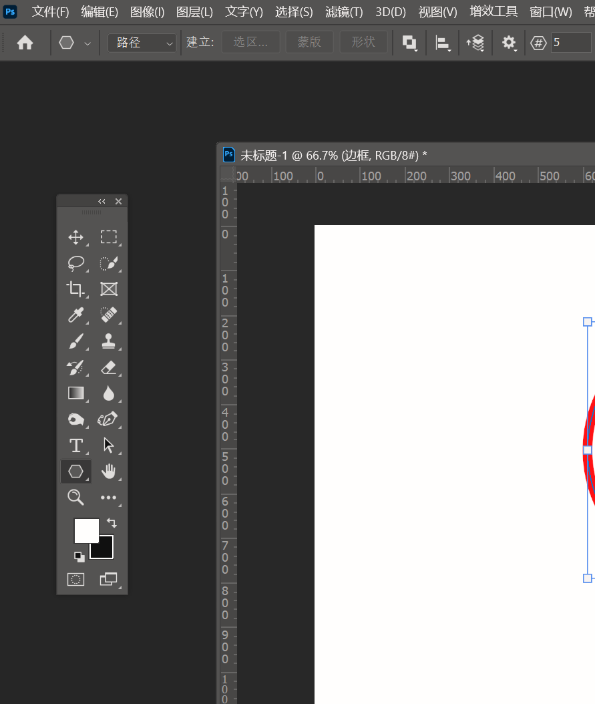Open the 路径 tool mode dropdown
This screenshot has height=704, width=595.
142,43
